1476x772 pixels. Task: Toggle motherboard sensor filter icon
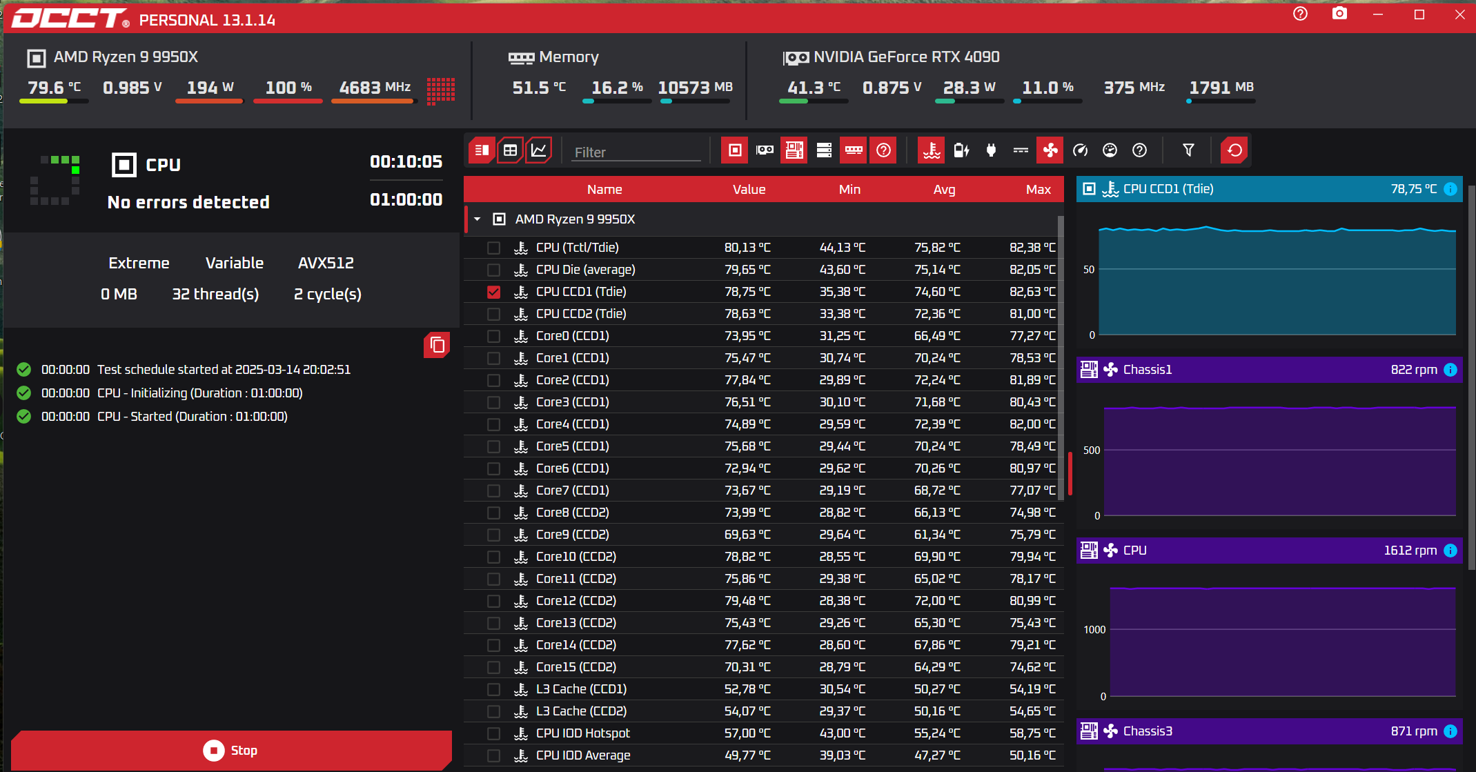point(794,150)
